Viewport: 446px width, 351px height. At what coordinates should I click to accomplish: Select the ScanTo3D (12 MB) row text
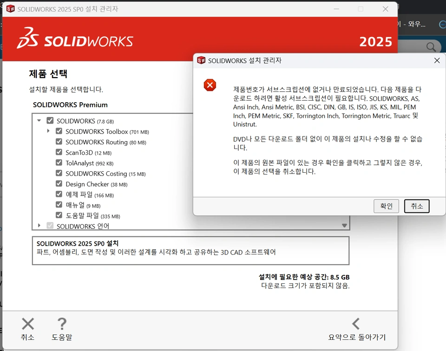[x=88, y=153]
